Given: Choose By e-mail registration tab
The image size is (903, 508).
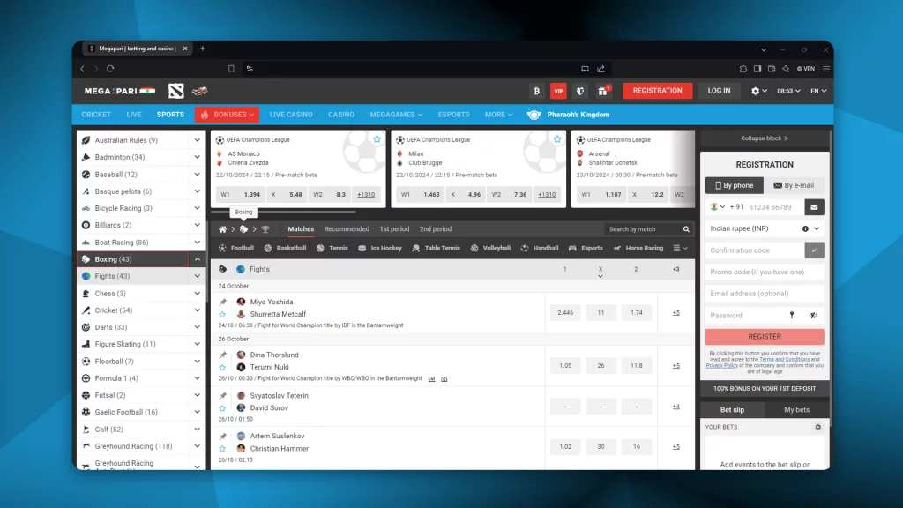Looking at the screenshot, I should (x=794, y=185).
